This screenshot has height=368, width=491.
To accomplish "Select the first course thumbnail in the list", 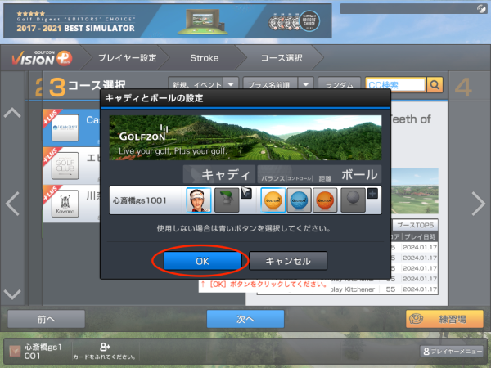I will [x=65, y=128].
